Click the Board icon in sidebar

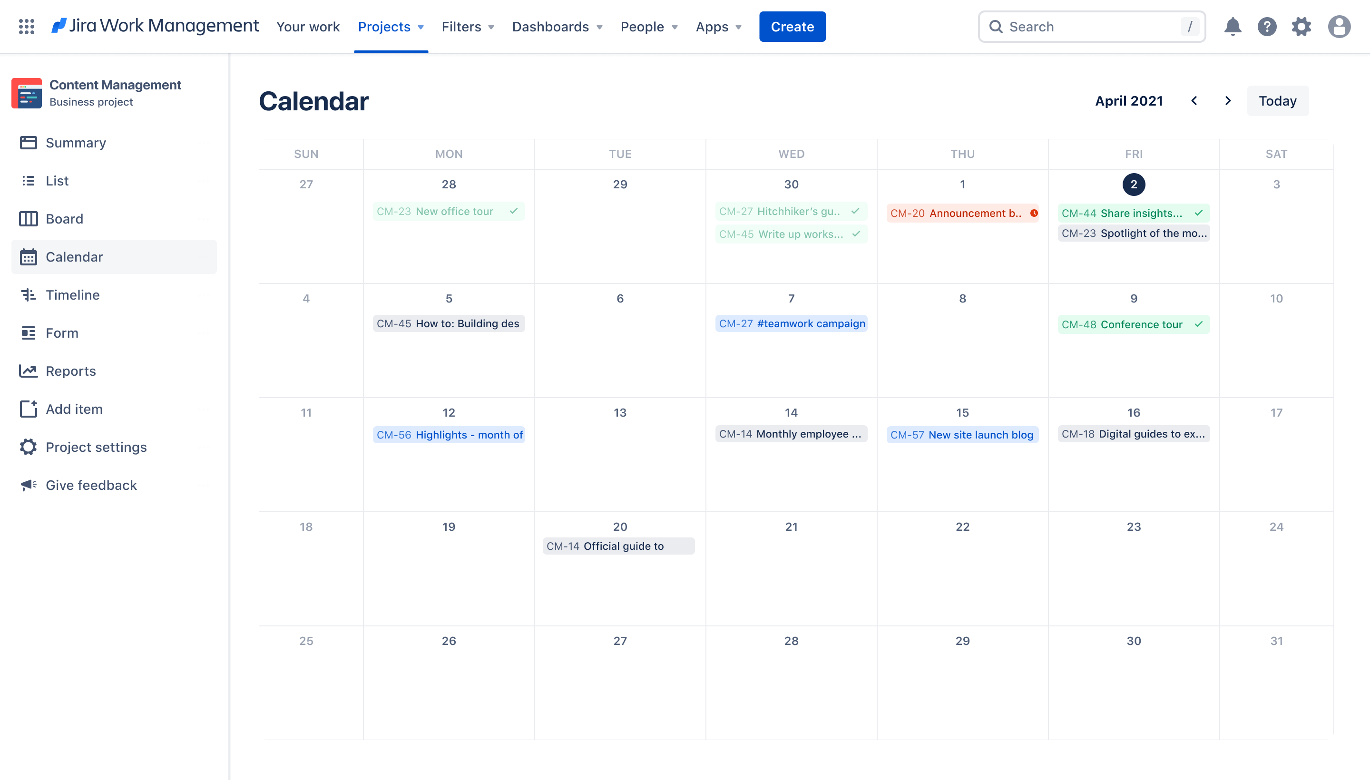click(28, 217)
